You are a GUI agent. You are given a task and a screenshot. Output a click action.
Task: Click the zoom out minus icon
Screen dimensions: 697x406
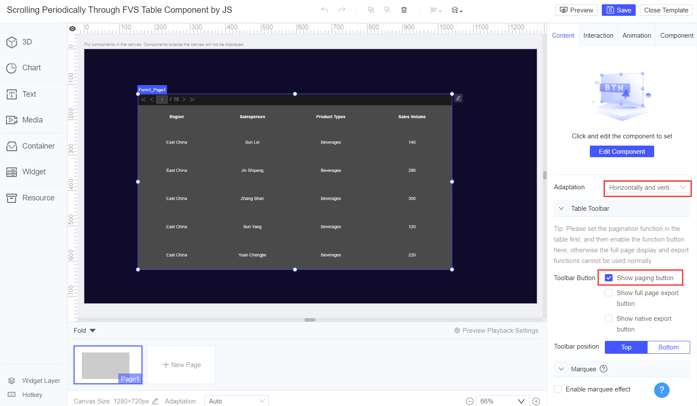[470, 401]
